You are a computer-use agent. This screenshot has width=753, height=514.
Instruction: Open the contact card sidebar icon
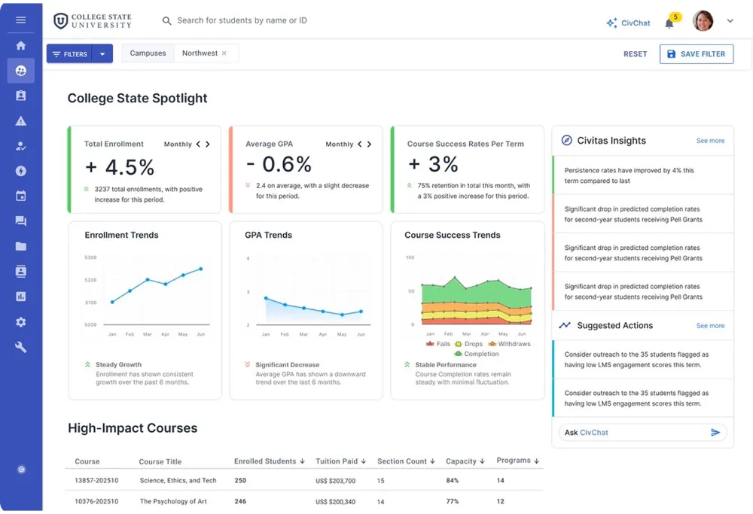(x=20, y=271)
